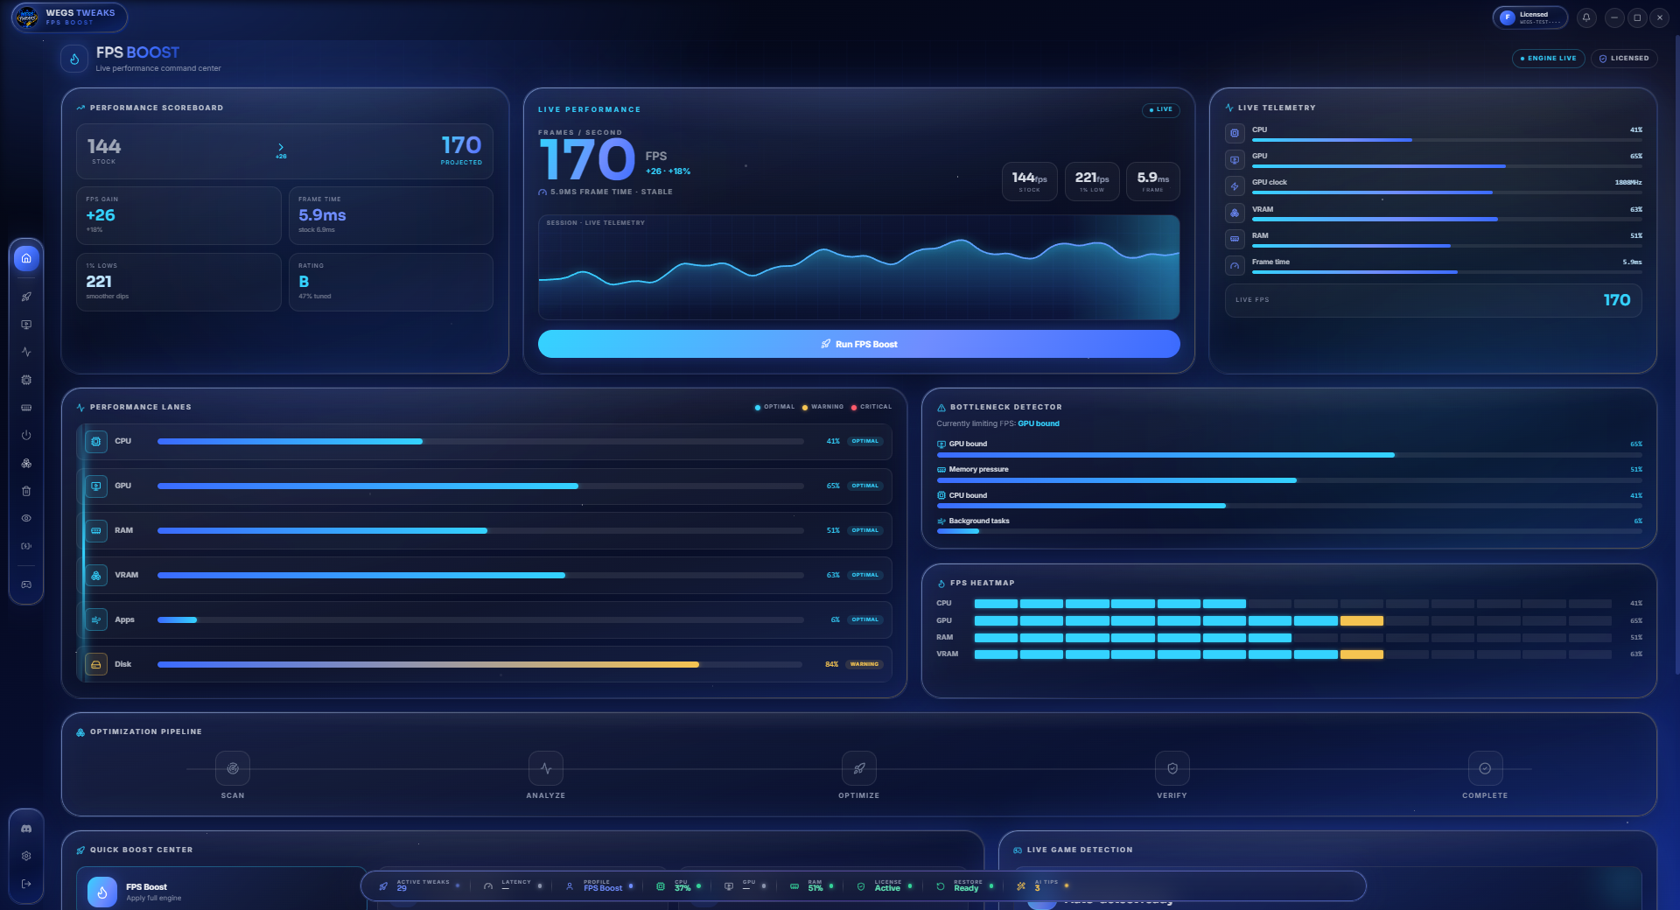The image size is (1680, 910).
Task: Click the LICENSED status badge in the header
Action: (1624, 59)
